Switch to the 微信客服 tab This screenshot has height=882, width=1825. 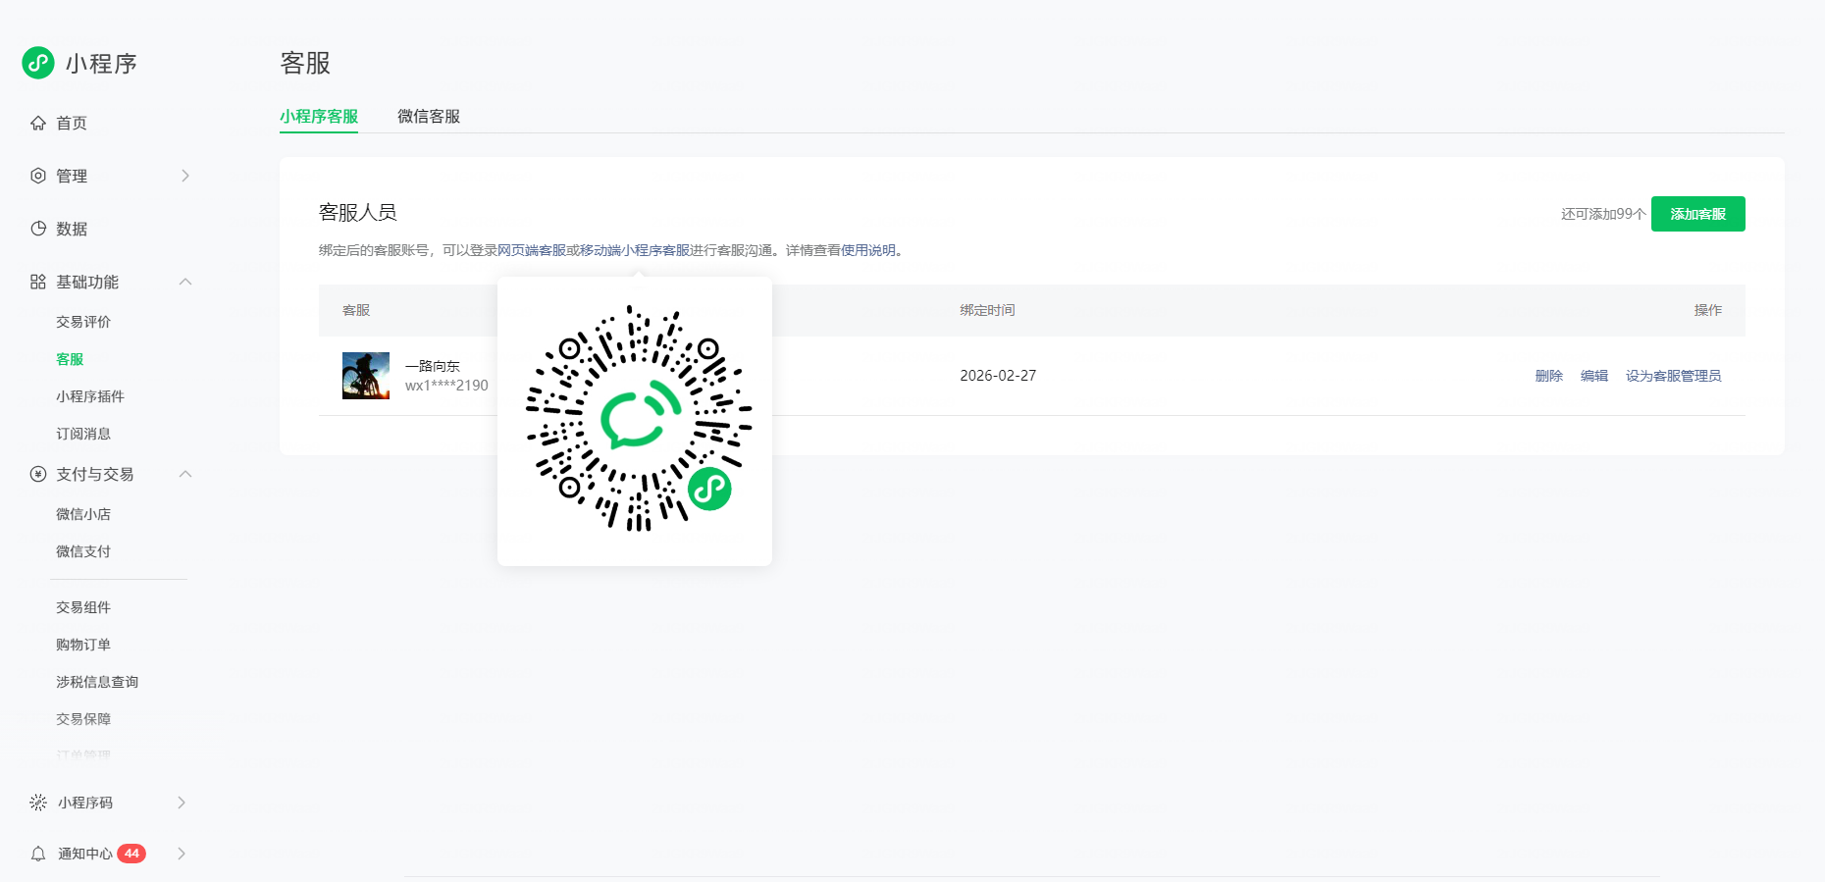[429, 117]
